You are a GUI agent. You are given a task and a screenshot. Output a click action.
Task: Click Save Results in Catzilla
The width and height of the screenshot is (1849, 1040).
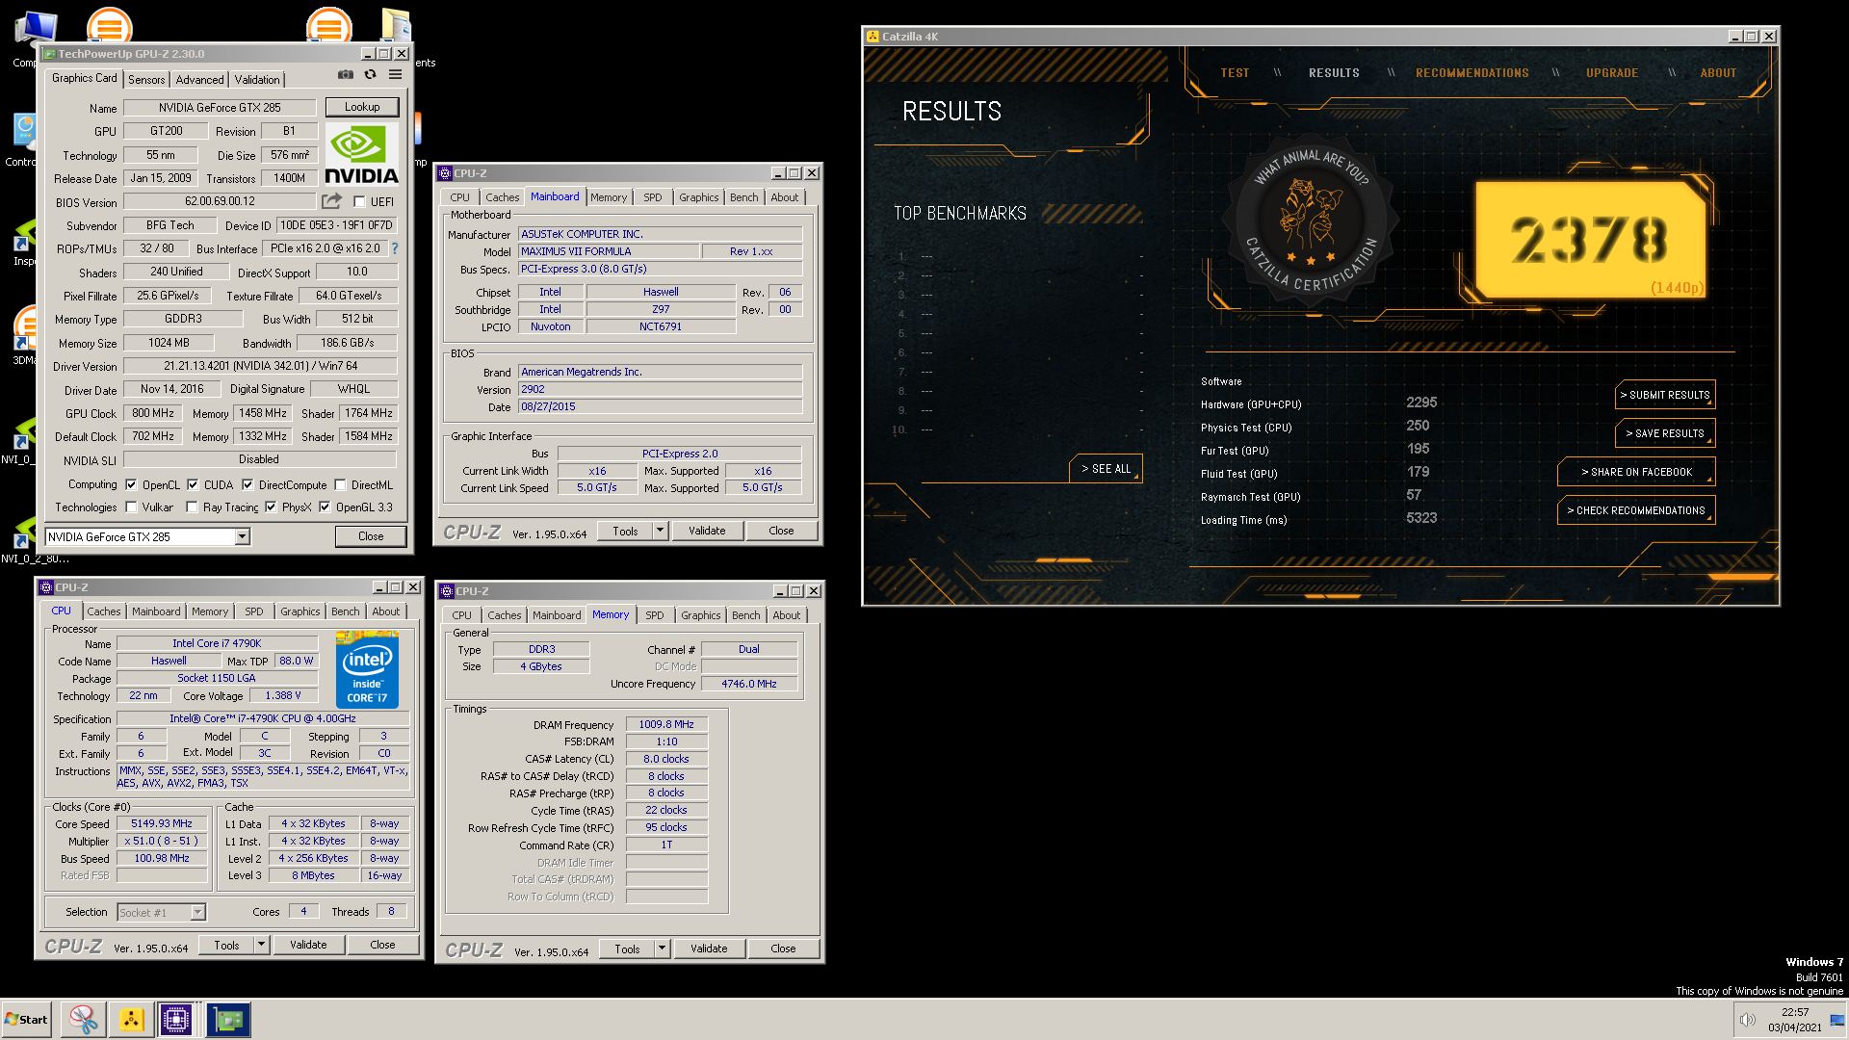pyautogui.click(x=1665, y=433)
